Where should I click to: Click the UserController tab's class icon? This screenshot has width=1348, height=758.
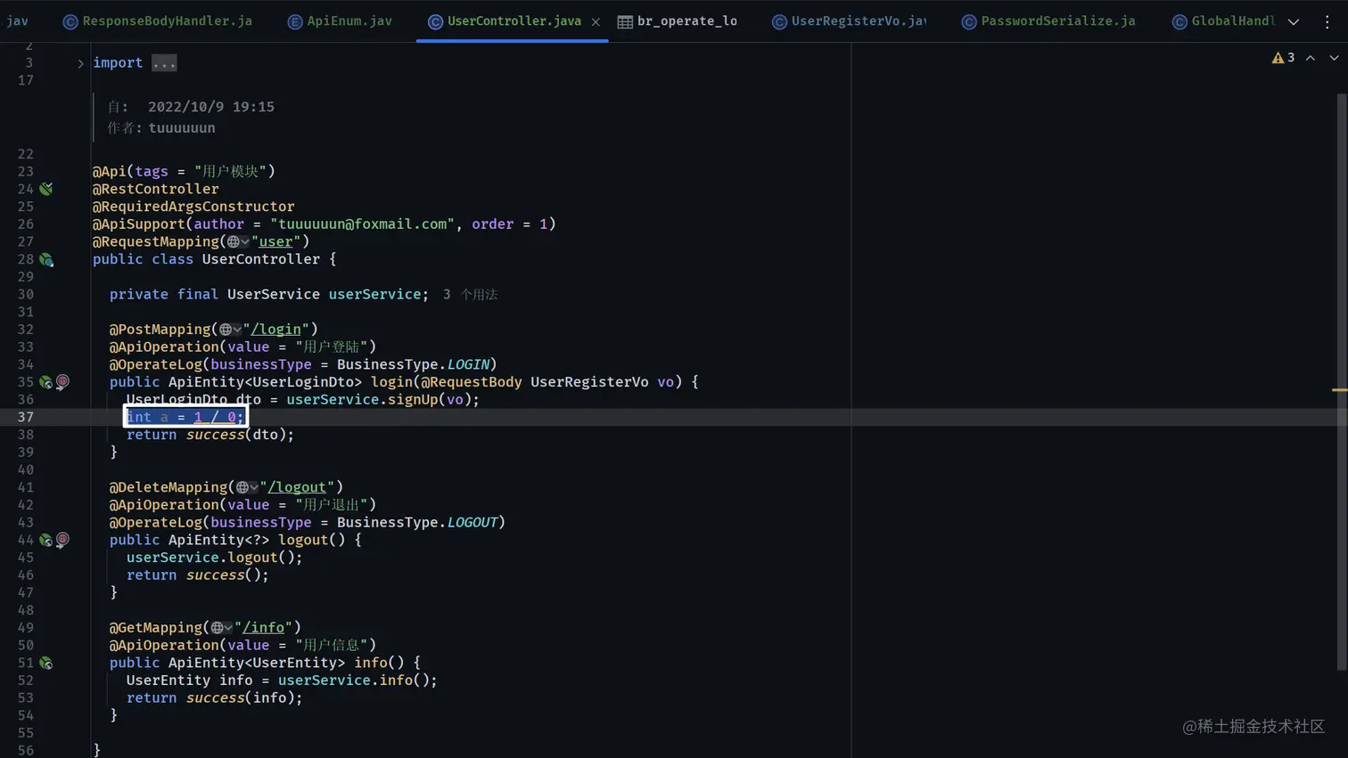[435, 21]
